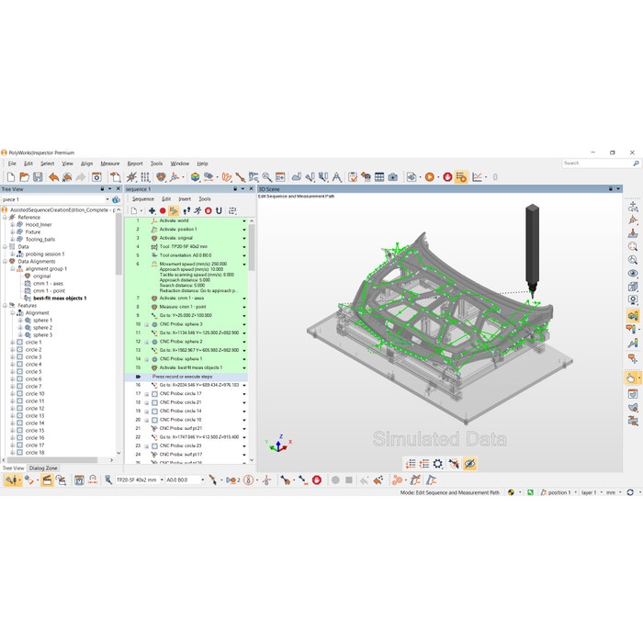This screenshot has height=643, width=643.
Task: Click the Undo arrow icon
Action: pos(54,176)
